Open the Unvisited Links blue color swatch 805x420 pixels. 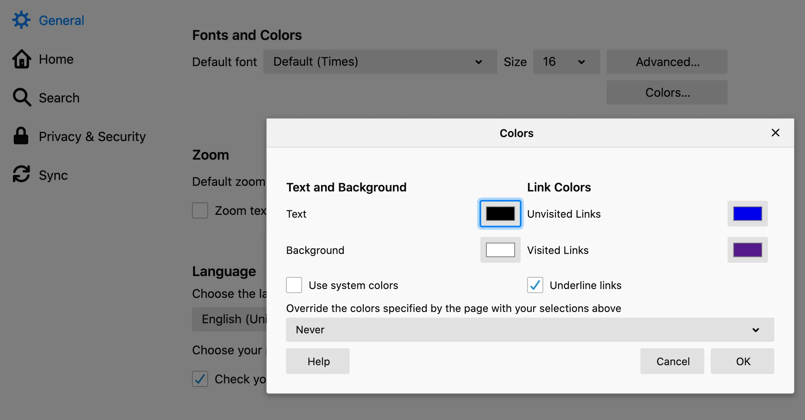[x=747, y=214]
